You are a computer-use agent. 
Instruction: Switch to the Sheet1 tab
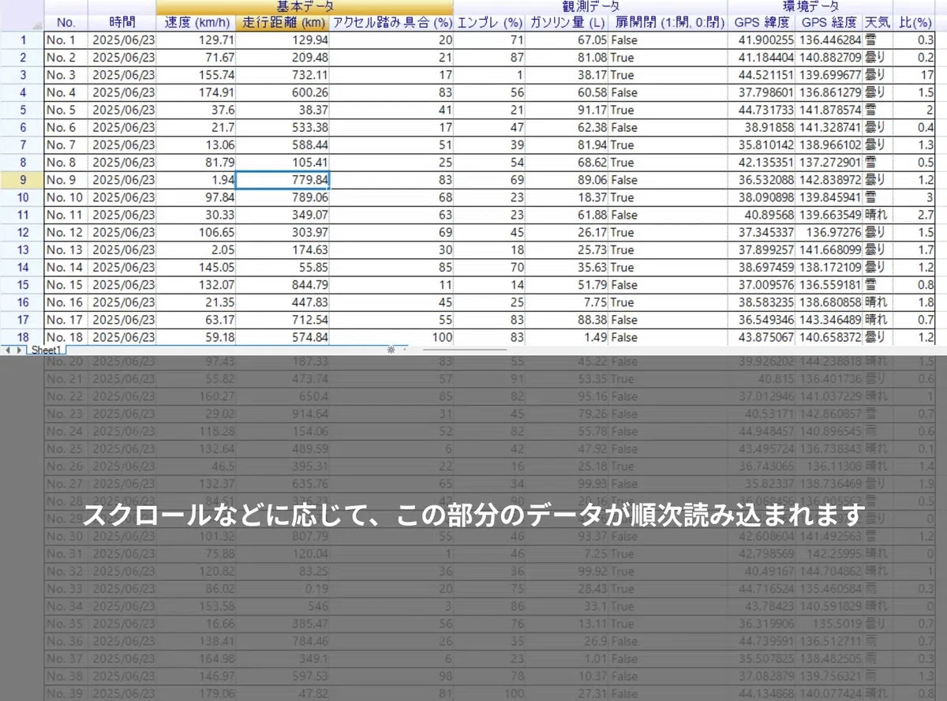[45, 350]
